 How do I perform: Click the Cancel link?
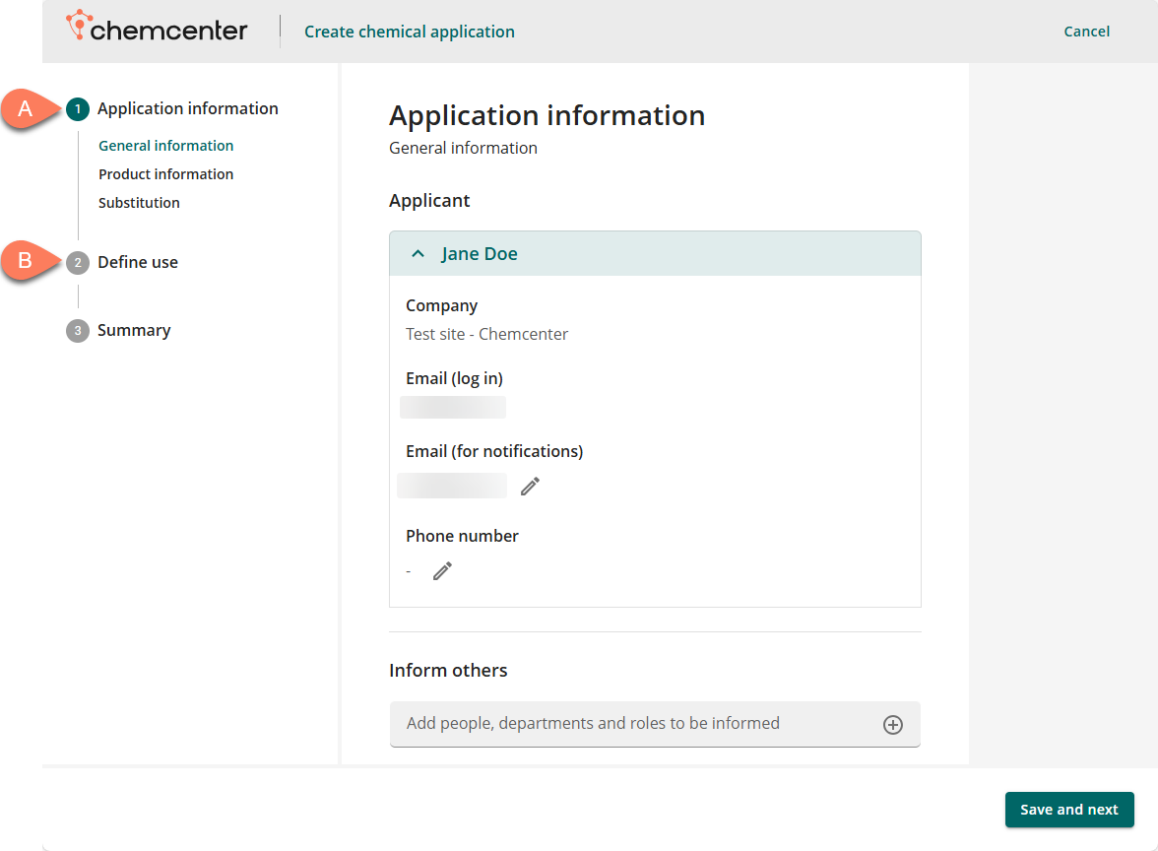(x=1086, y=32)
